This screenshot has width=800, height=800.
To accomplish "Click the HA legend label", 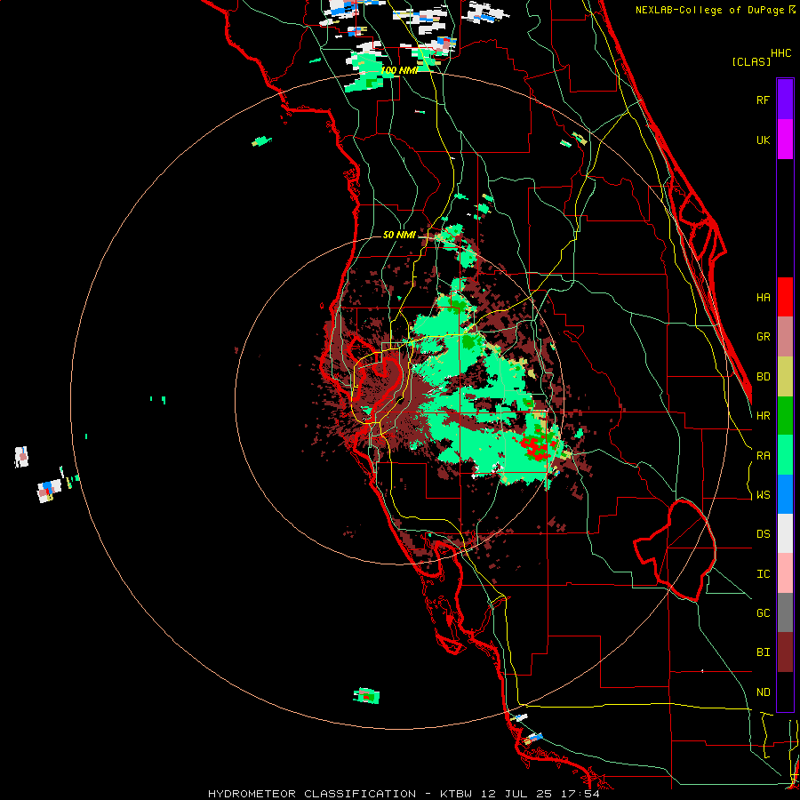I will click(763, 298).
